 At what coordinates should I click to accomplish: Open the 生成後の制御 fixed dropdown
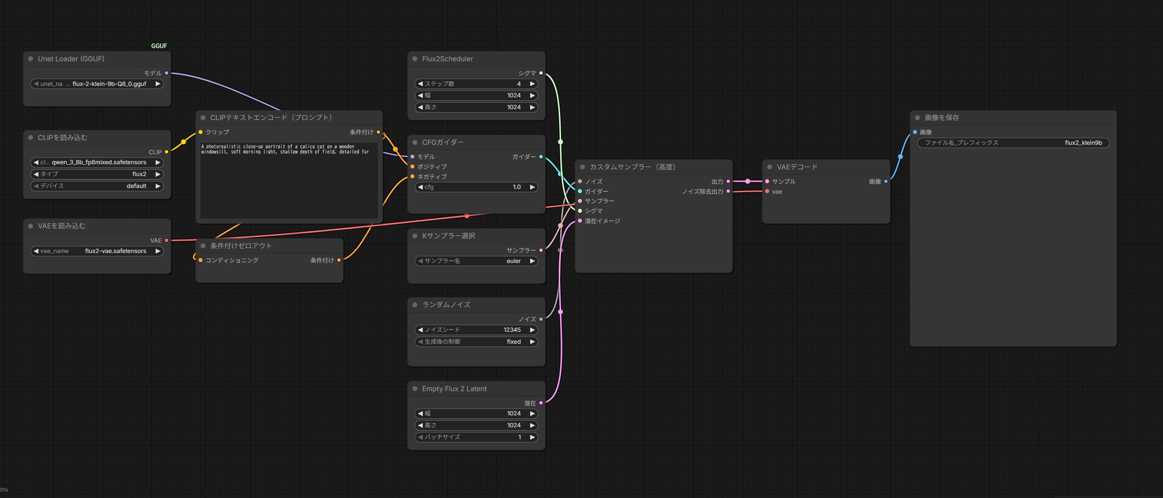point(476,342)
